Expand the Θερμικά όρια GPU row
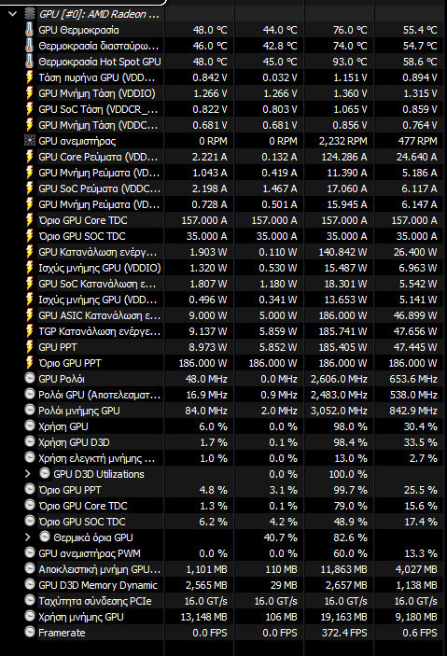The image size is (447, 656). [x=28, y=537]
